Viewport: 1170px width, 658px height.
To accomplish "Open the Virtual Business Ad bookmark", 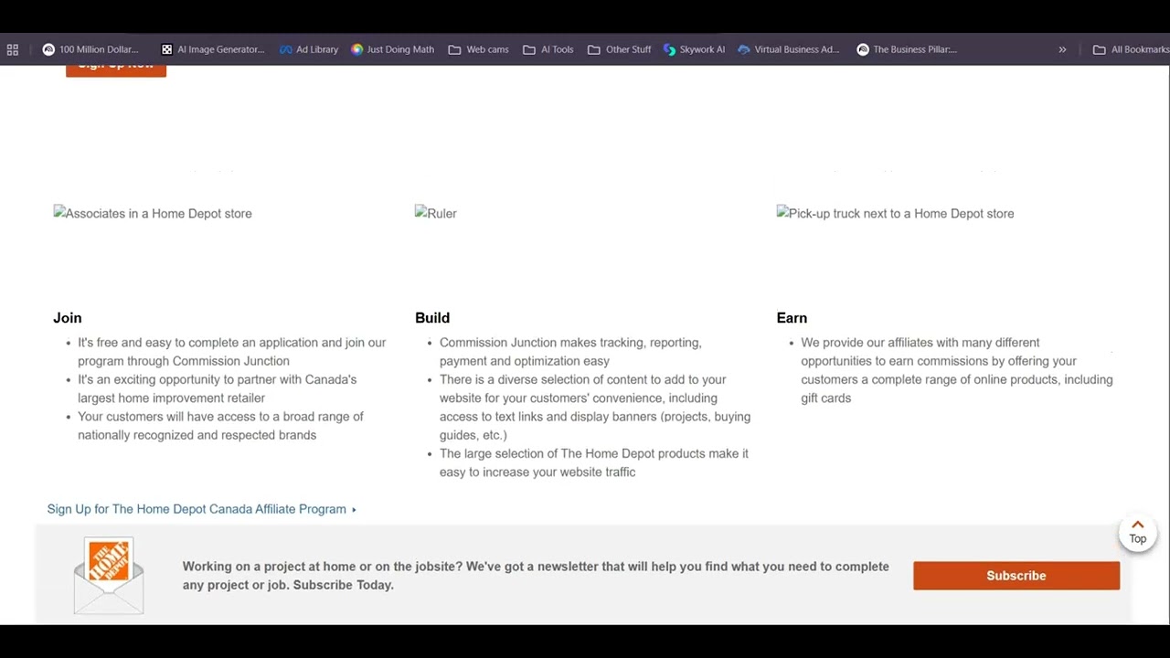I will coord(789,49).
